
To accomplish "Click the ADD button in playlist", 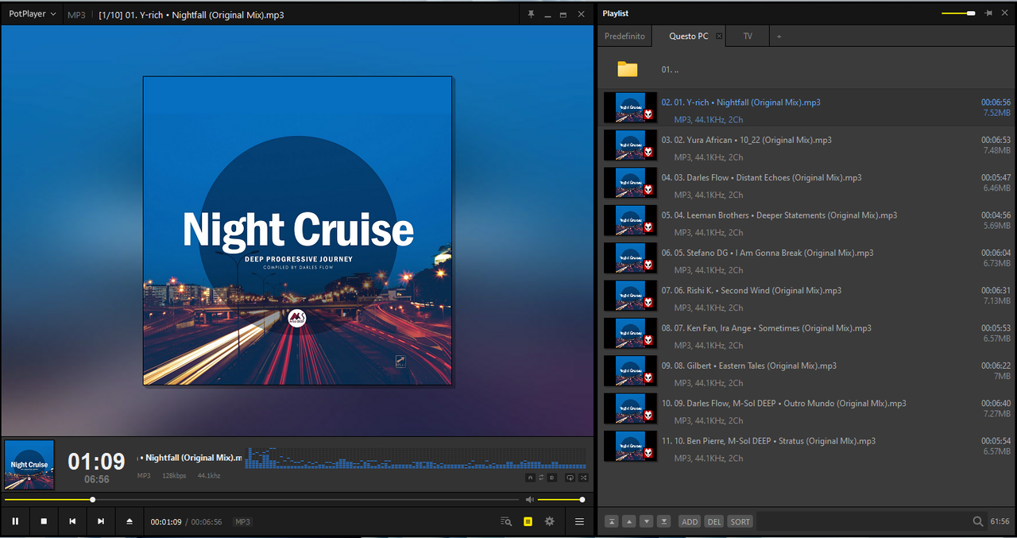I will click(x=690, y=521).
